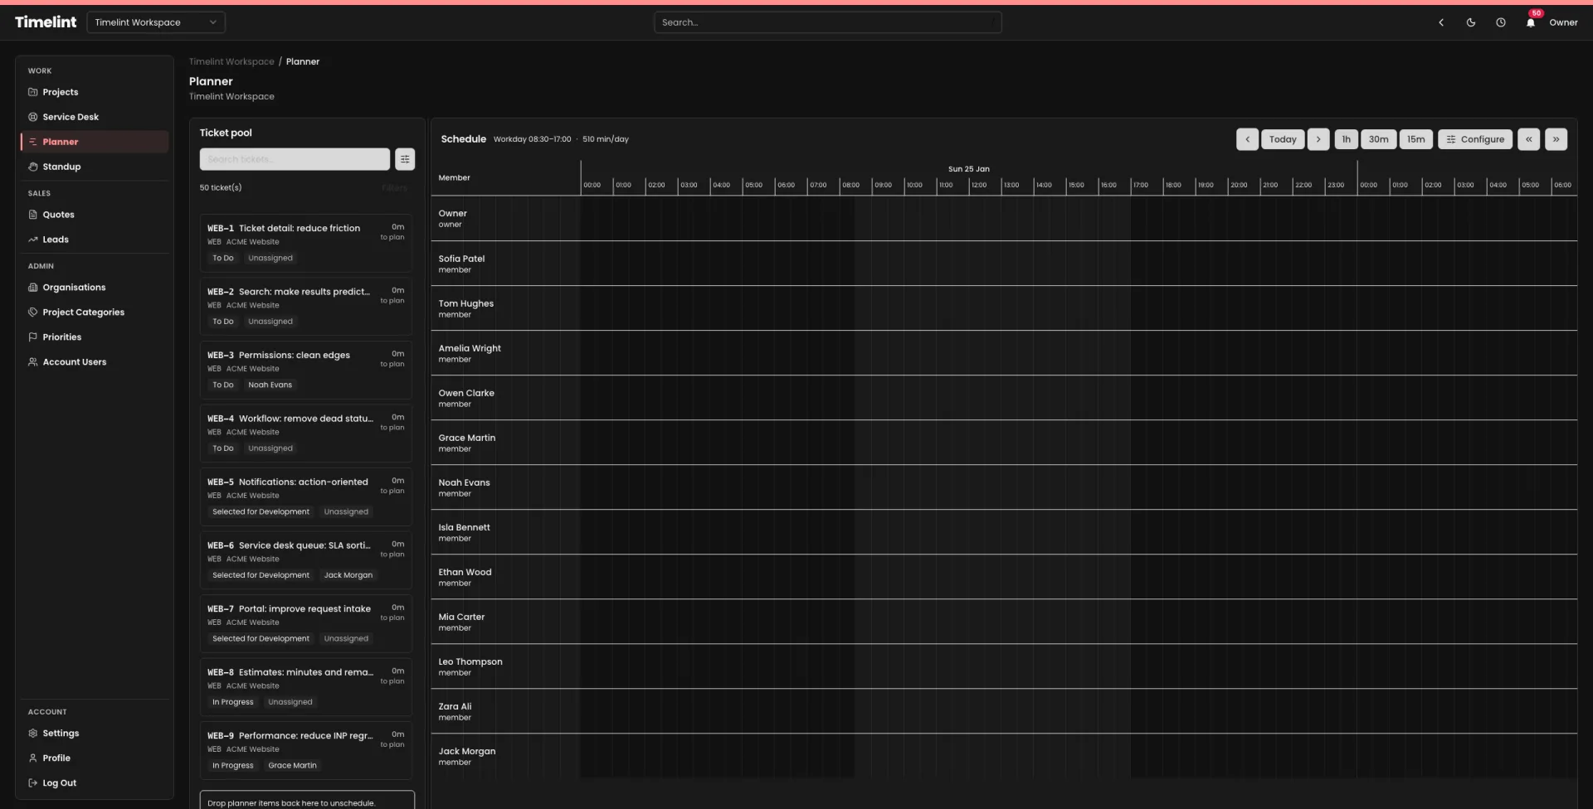Image resolution: width=1593 pixels, height=809 pixels.
Task: Click the Quotes icon under Sales
Action: 32,215
